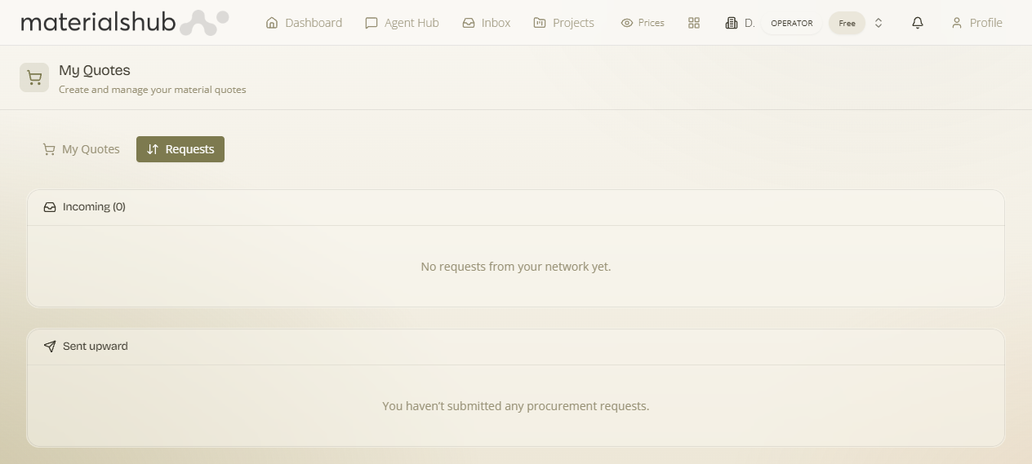Click "You haven't submitted any procurement requests." text
Viewport: 1032px width, 464px height.
point(516,406)
